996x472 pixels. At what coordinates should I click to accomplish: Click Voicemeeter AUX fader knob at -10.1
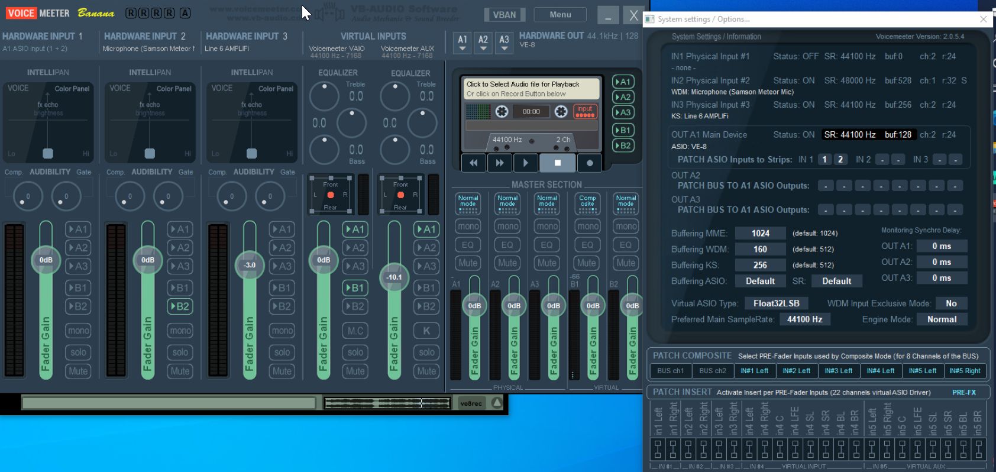pos(394,277)
